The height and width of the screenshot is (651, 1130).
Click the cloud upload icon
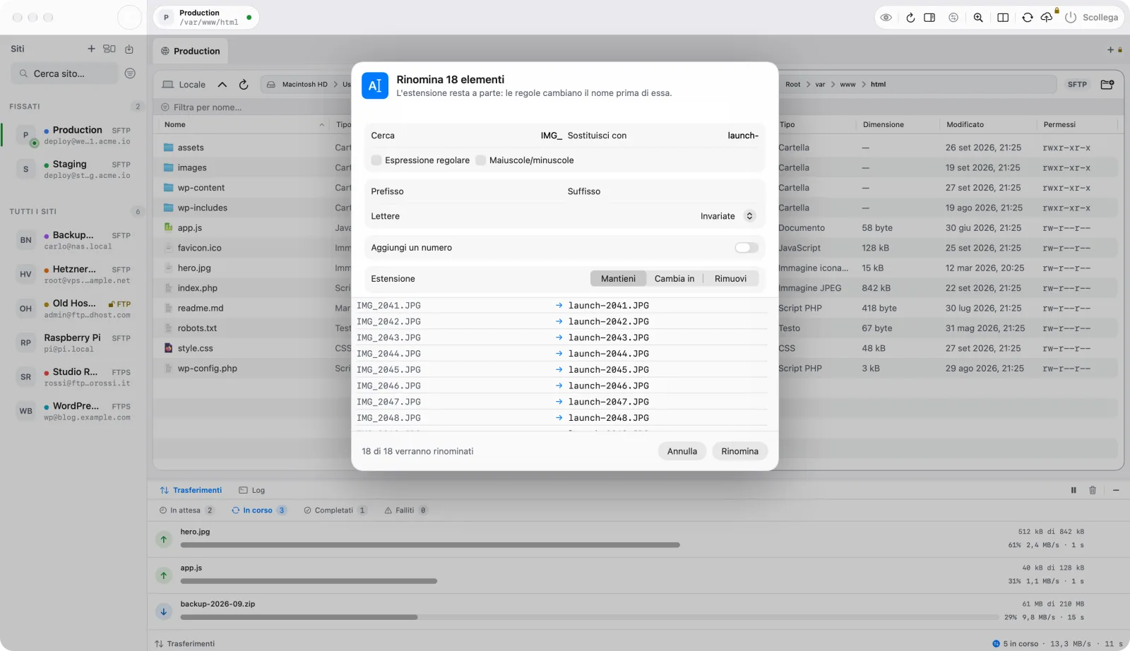tap(1047, 18)
